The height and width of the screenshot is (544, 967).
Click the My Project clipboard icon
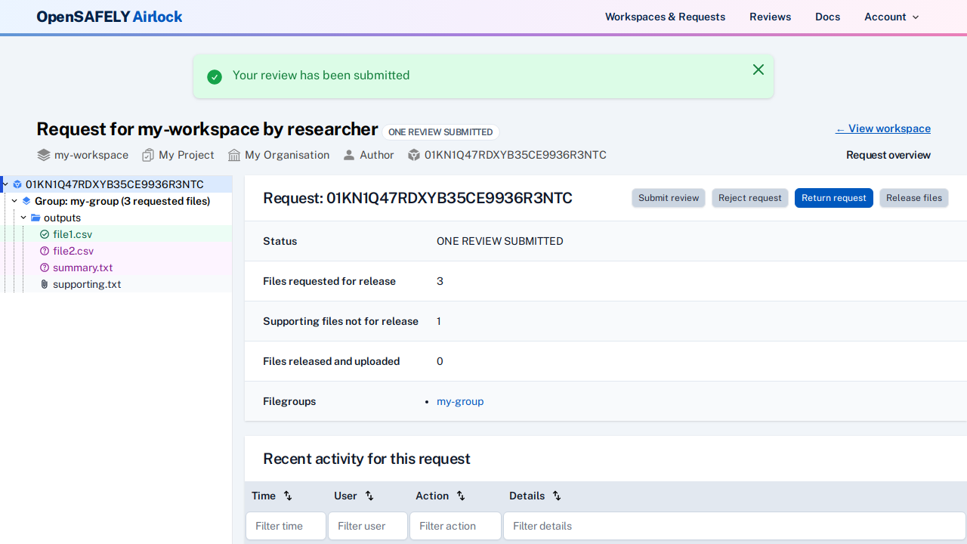(148, 155)
